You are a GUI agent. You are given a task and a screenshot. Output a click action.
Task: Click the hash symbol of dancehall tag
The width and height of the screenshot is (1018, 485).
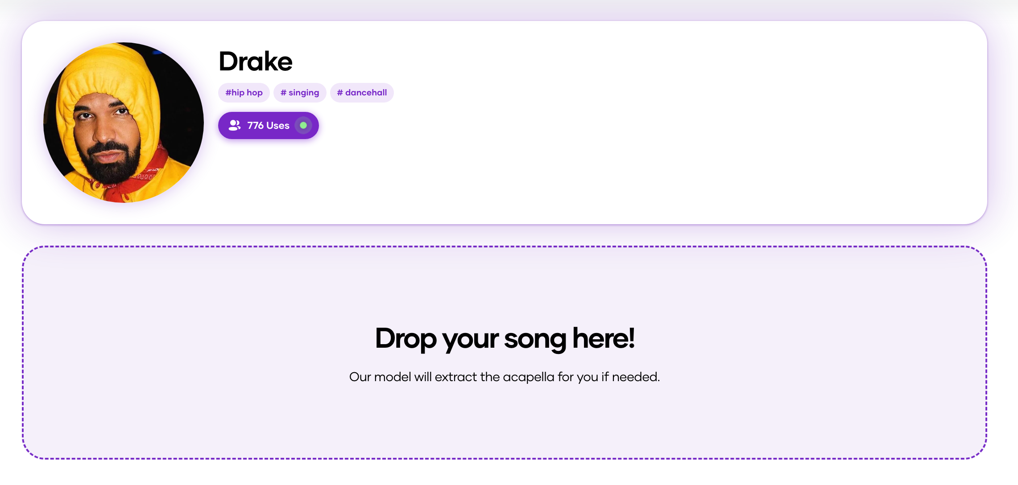(340, 93)
